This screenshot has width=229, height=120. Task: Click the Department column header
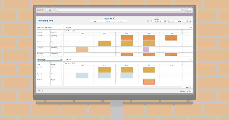57,32
